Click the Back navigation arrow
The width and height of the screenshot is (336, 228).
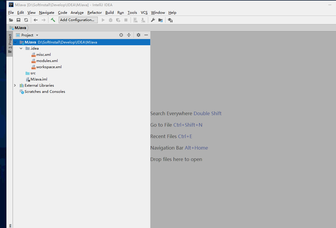[36, 20]
